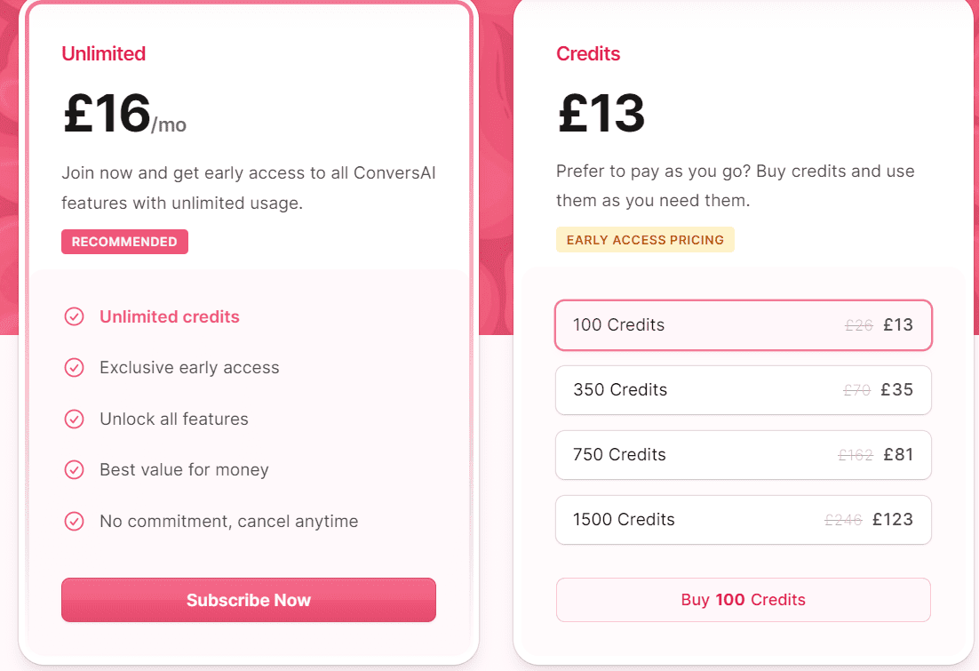Viewport: 979px width, 671px height.
Task: Select the 350 Credits option
Action: pyautogui.click(x=744, y=390)
